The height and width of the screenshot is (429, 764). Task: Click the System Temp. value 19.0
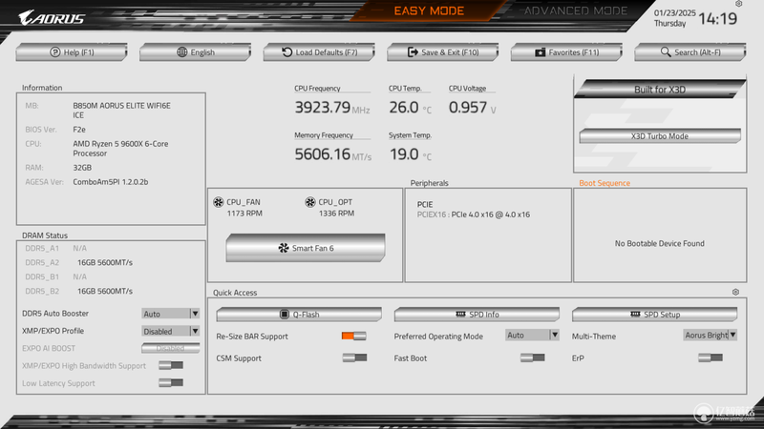point(404,154)
